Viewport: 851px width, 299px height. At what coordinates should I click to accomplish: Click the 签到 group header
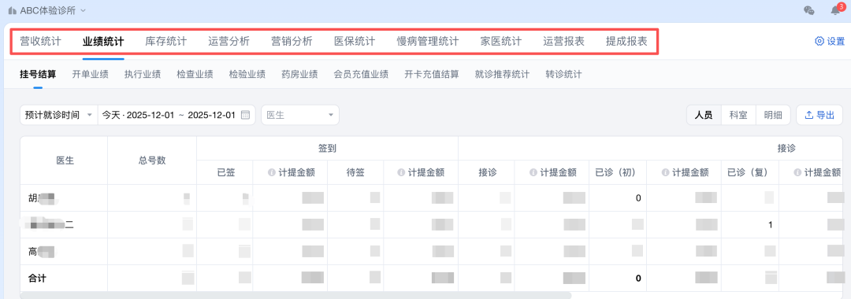tap(327, 148)
